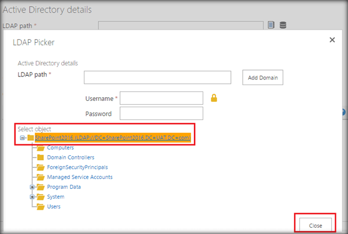
Task: Click the ForeignSecurityPrincipals folder icon
Action: pyautogui.click(x=41, y=167)
